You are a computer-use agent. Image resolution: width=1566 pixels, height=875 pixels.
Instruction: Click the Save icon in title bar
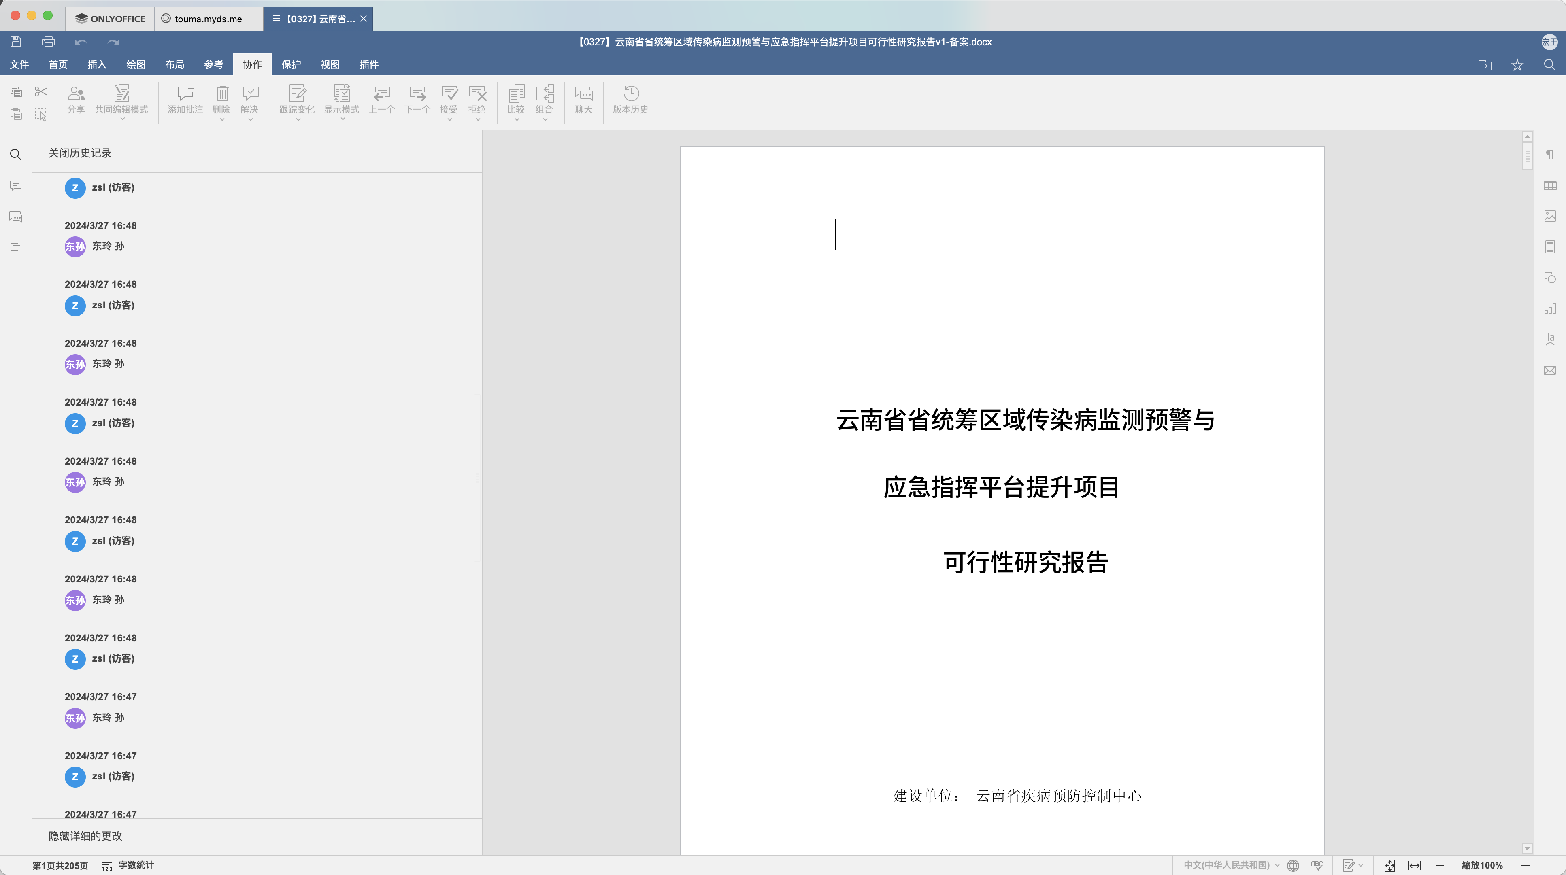pyautogui.click(x=17, y=42)
